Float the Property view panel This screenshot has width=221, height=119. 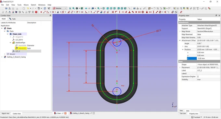[x=216, y=16]
